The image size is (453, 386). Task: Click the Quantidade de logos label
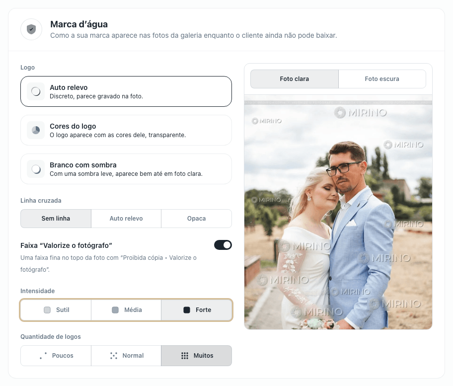point(51,337)
